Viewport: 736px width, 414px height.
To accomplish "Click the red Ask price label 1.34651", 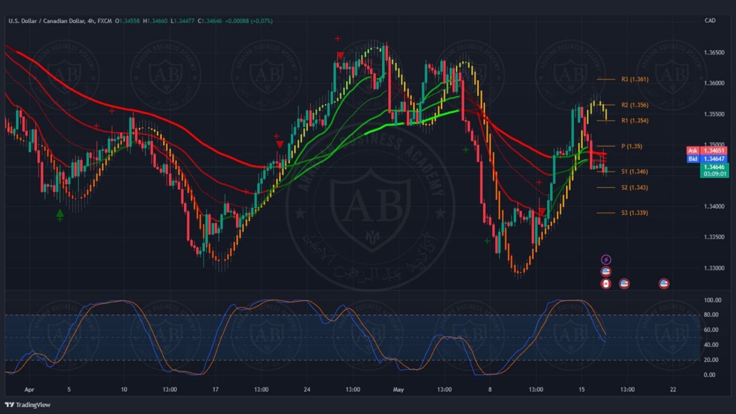I will tap(708, 151).
